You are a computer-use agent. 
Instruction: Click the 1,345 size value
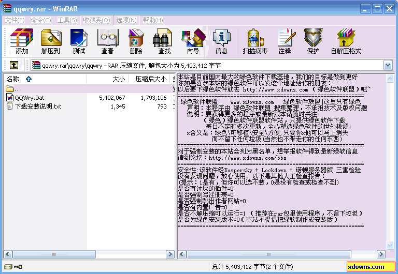coord(118,106)
